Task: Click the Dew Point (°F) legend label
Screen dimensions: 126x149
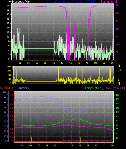Action: tap(115, 88)
